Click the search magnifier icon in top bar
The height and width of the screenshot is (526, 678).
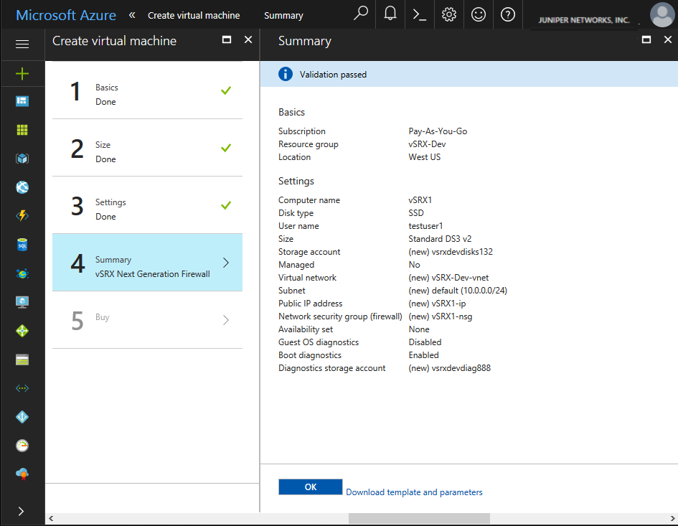(x=361, y=14)
